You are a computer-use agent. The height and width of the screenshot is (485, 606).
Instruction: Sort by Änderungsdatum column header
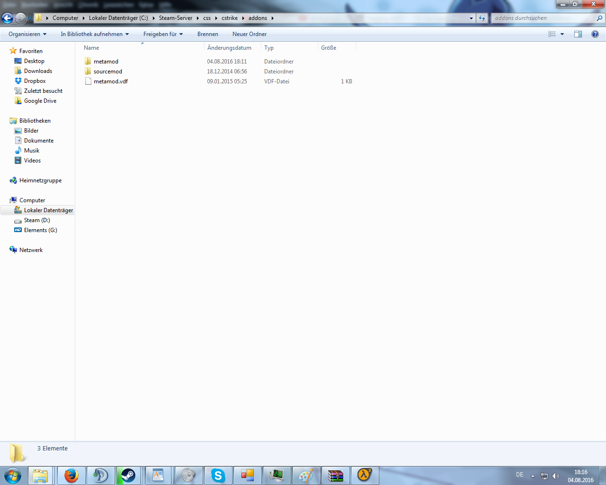230,48
